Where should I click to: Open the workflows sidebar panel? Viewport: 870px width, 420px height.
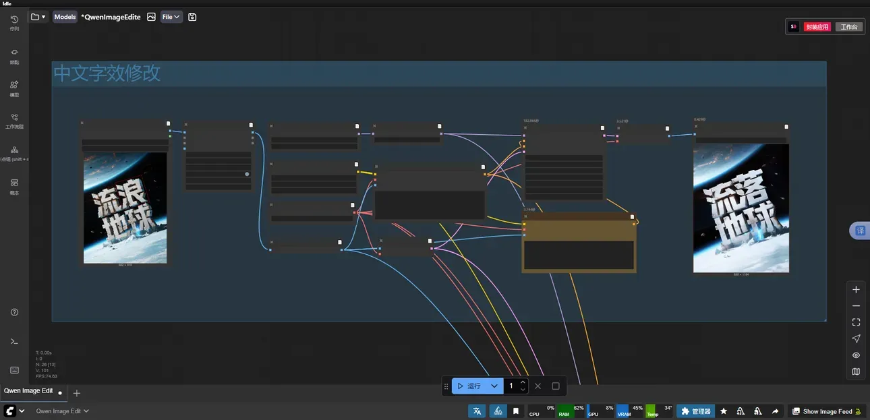14,121
